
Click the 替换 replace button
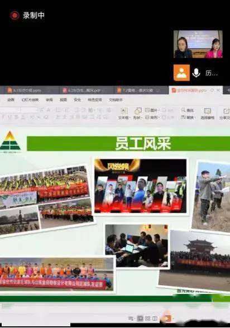188,117
